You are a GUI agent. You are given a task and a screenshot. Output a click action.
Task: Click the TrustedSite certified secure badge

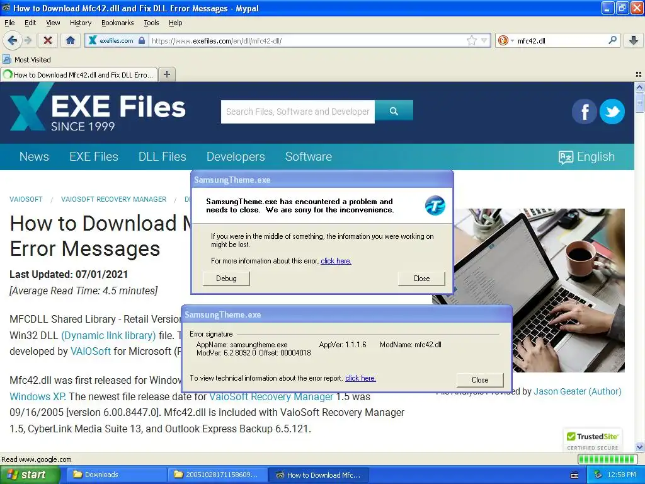[593, 441]
